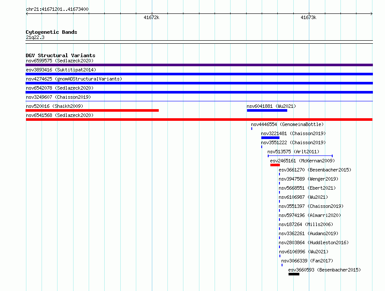
Task: Click the nsv3551222 (Chaisson2019) label
Action: coord(293,142)
